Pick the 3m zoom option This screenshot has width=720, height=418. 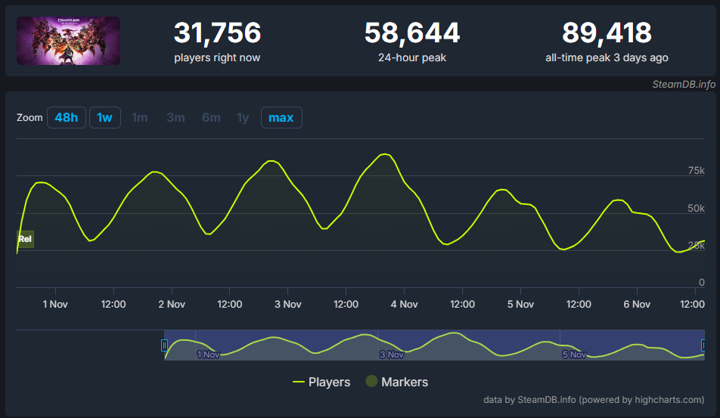175,118
